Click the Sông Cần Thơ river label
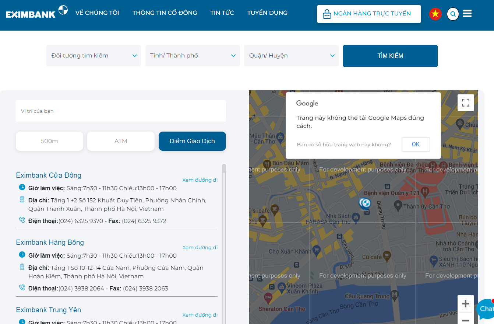 (x=359, y=305)
